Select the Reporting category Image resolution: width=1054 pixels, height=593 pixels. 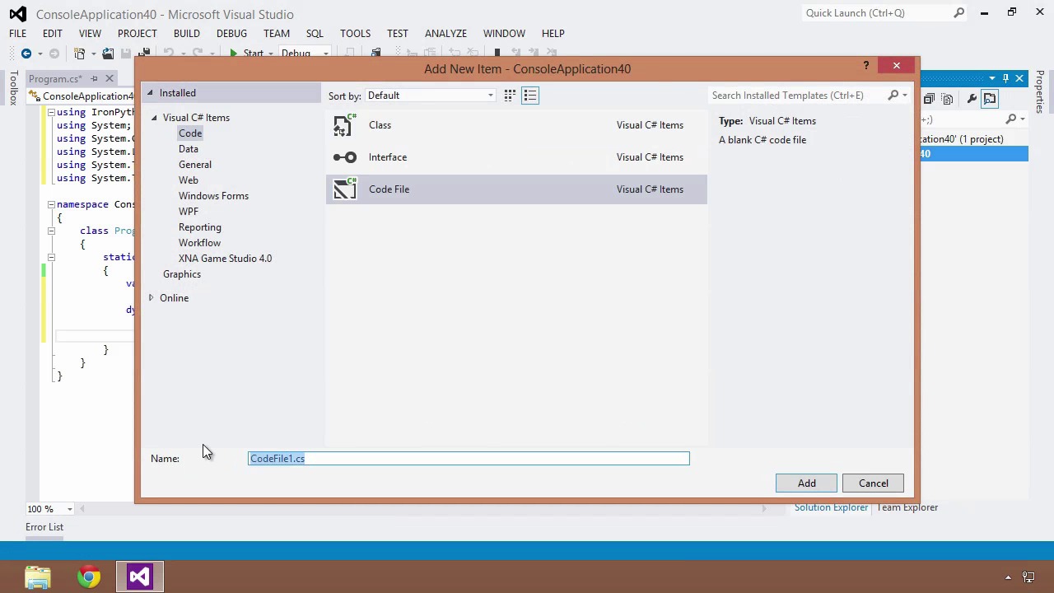tap(200, 227)
